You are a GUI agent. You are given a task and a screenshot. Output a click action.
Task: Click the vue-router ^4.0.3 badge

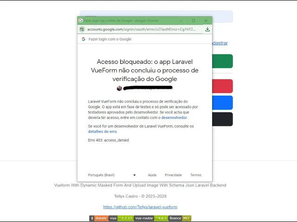[151, 218]
